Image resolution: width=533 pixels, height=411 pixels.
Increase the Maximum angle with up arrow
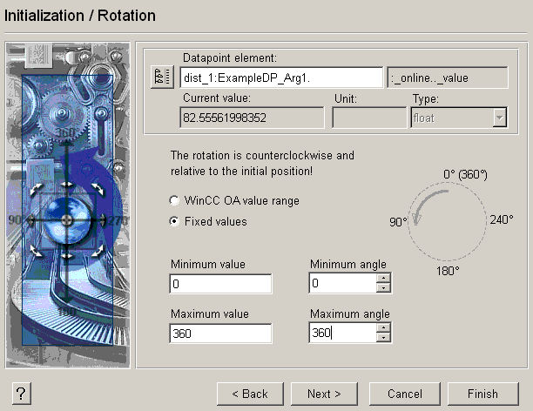[x=384, y=328]
